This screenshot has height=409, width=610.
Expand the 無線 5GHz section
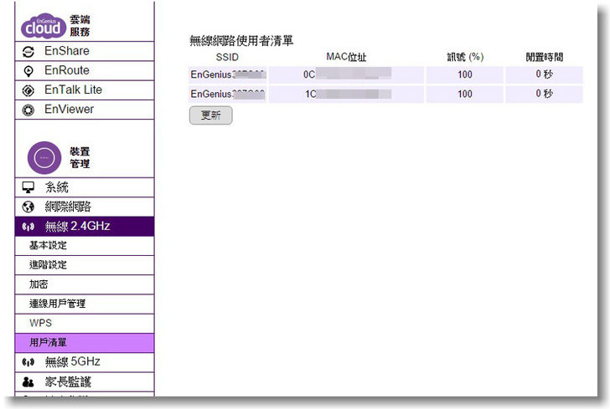[72, 362]
